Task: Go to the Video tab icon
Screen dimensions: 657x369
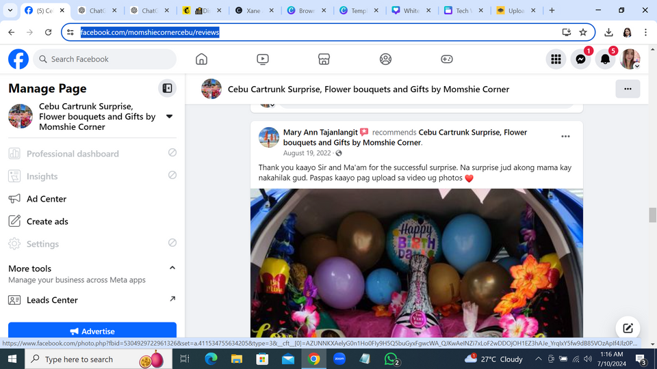Action: tap(263, 59)
